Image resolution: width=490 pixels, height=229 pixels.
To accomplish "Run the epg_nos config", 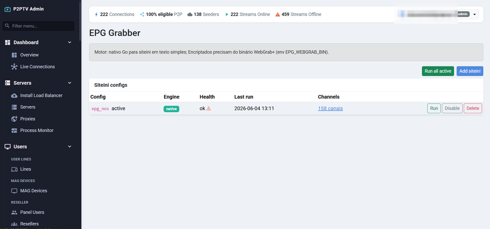I will [434, 108].
